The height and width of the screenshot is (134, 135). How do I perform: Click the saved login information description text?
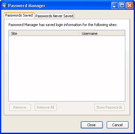tap(63, 25)
